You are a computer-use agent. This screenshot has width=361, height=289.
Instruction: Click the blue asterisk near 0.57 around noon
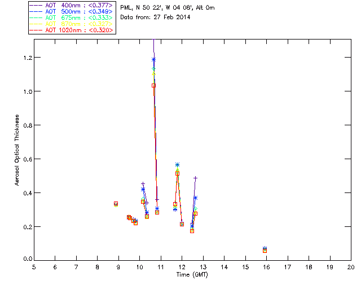click(x=177, y=165)
